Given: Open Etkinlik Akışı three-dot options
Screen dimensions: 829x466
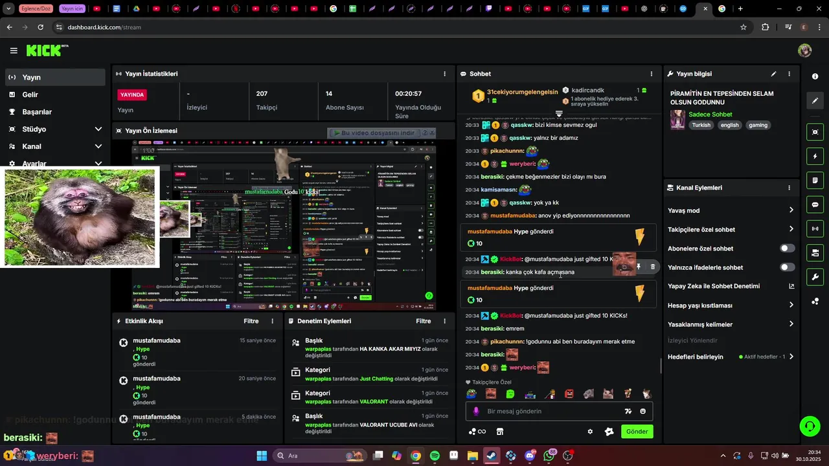Looking at the screenshot, I should [272, 321].
